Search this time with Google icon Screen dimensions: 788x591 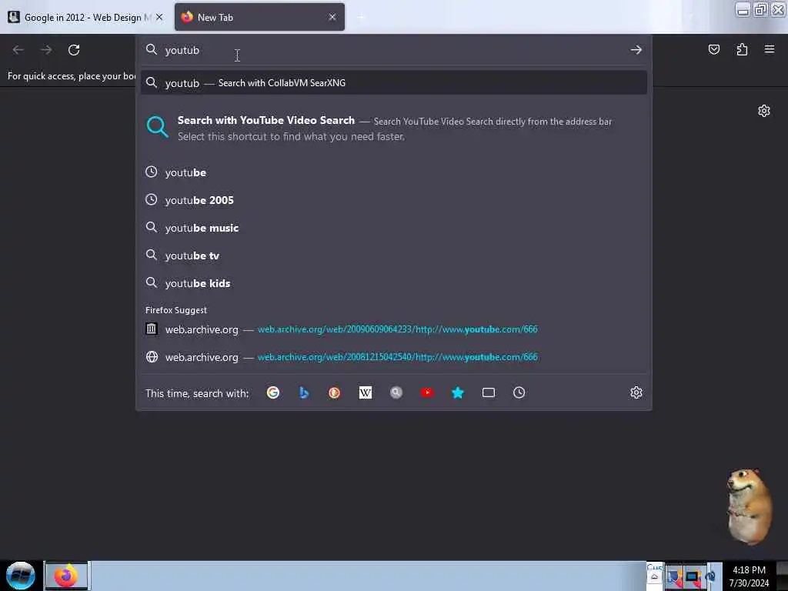coord(273,392)
